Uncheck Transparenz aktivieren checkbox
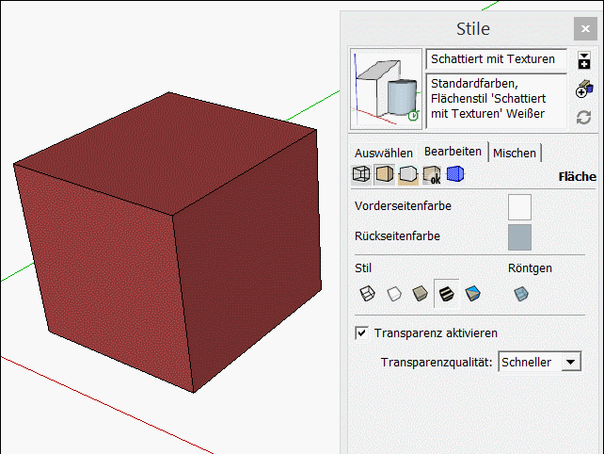The image size is (604, 454). click(x=361, y=332)
